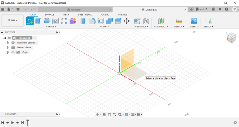Add a new design tab

pyautogui.click(x=191, y=10)
